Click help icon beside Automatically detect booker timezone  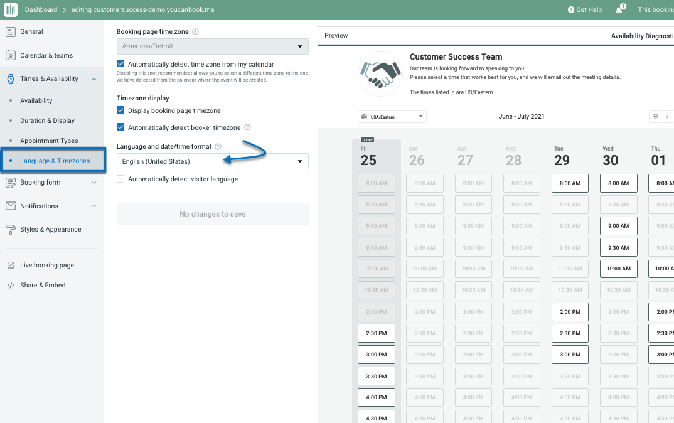click(248, 127)
